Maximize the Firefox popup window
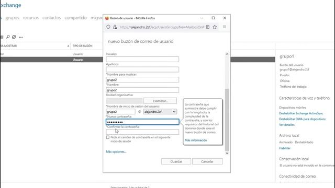 pos(213,18)
